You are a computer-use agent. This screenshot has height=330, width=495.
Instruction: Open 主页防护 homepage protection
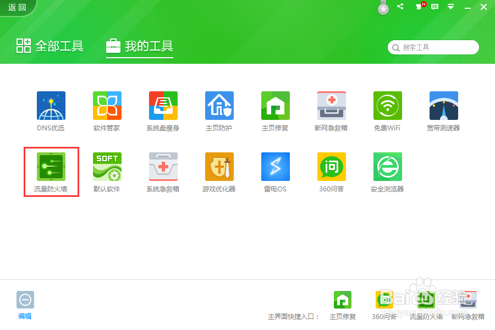[219, 106]
